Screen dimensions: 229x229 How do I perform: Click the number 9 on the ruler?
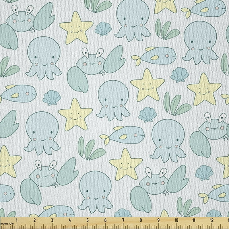coord(159,220)
